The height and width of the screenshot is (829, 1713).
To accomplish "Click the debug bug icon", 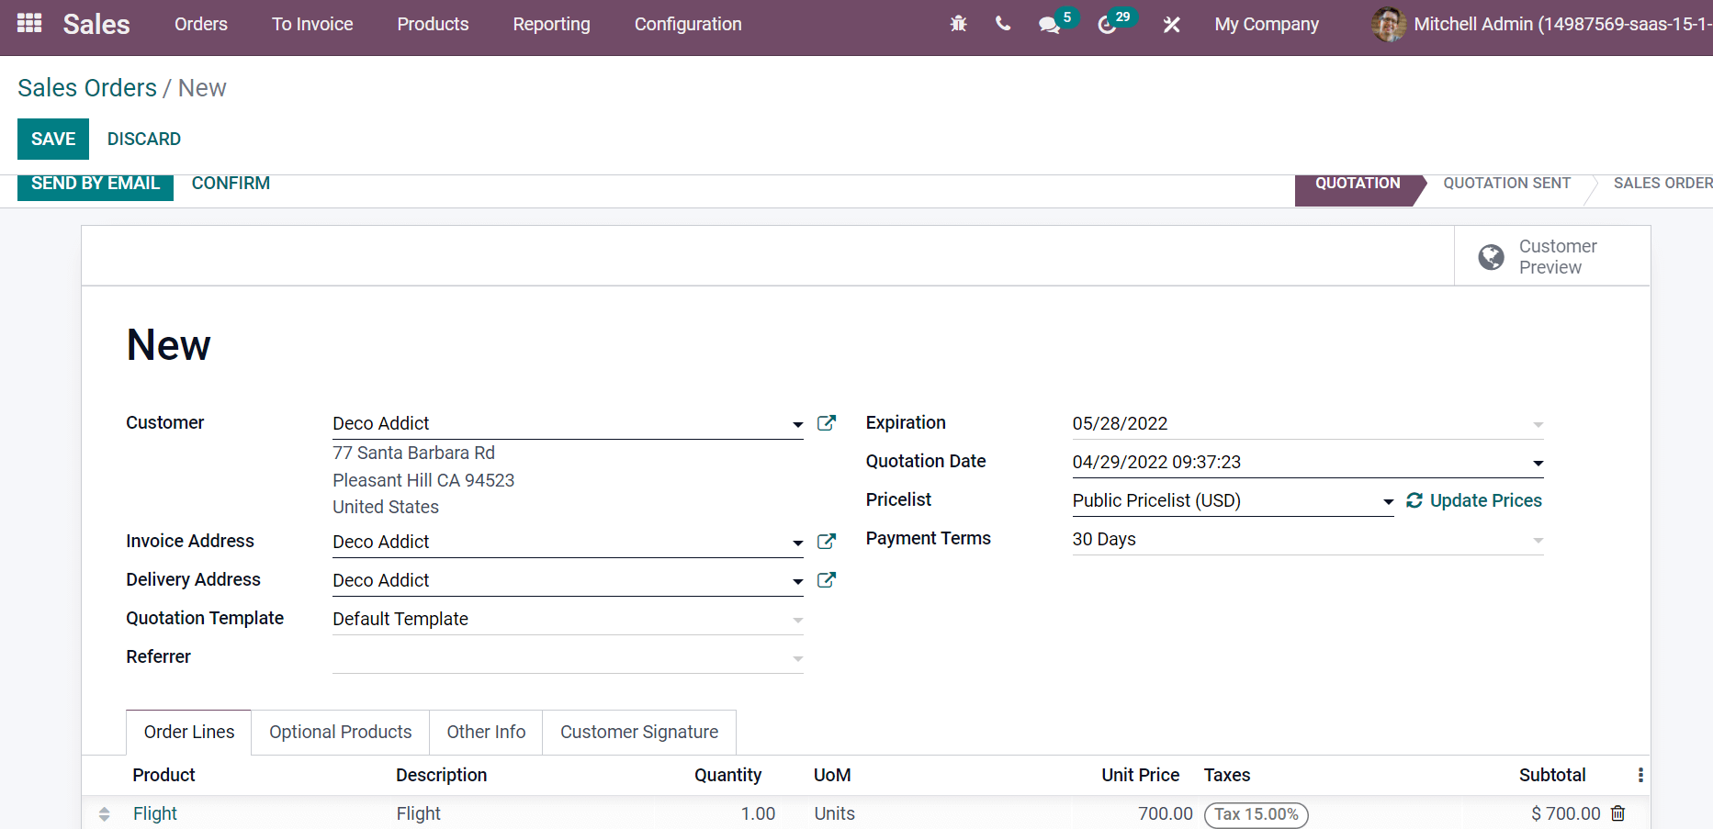I will [958, 24].
